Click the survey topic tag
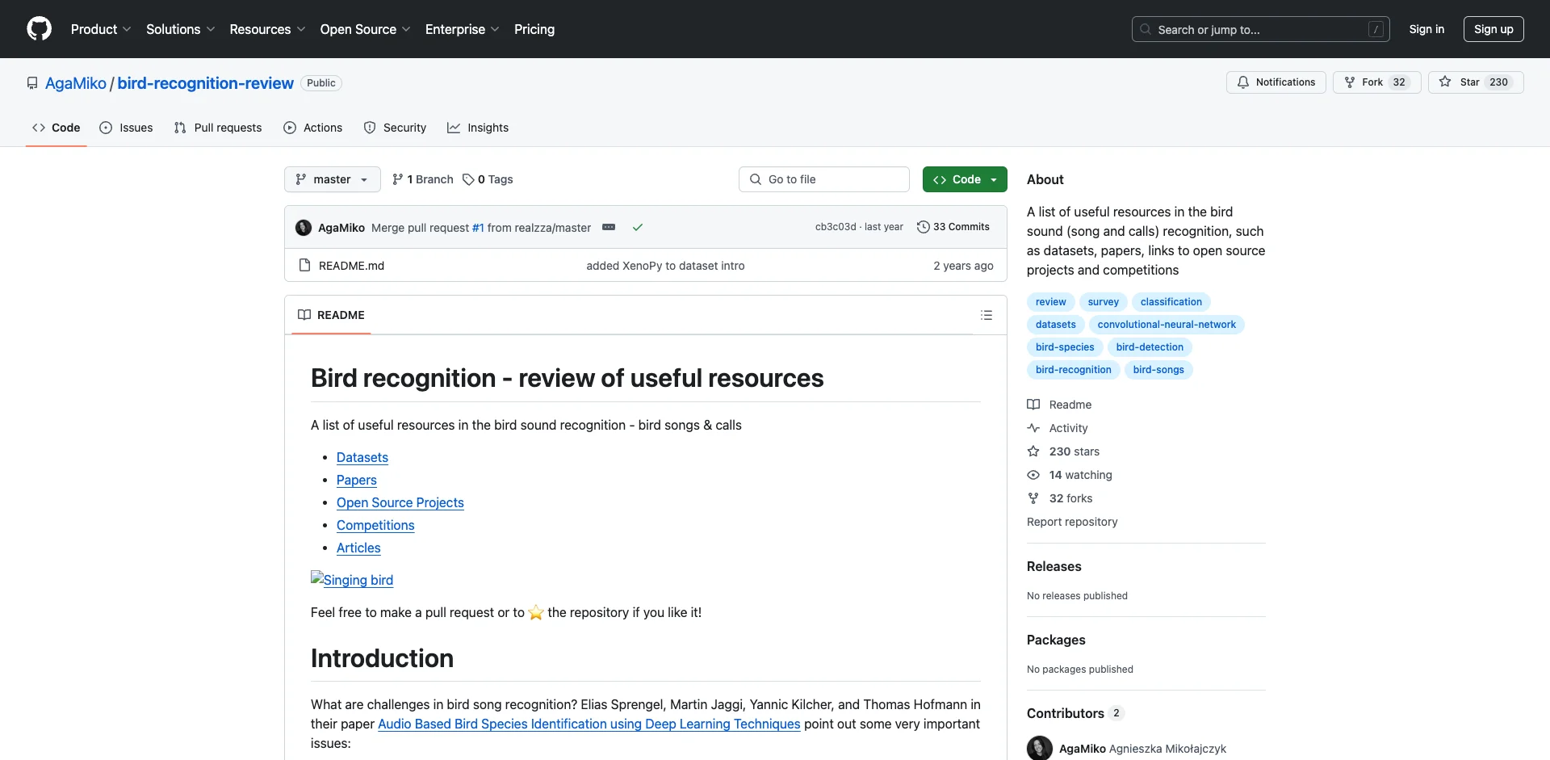Screen dimensions: 1550x760 [x=1103, y=302]
